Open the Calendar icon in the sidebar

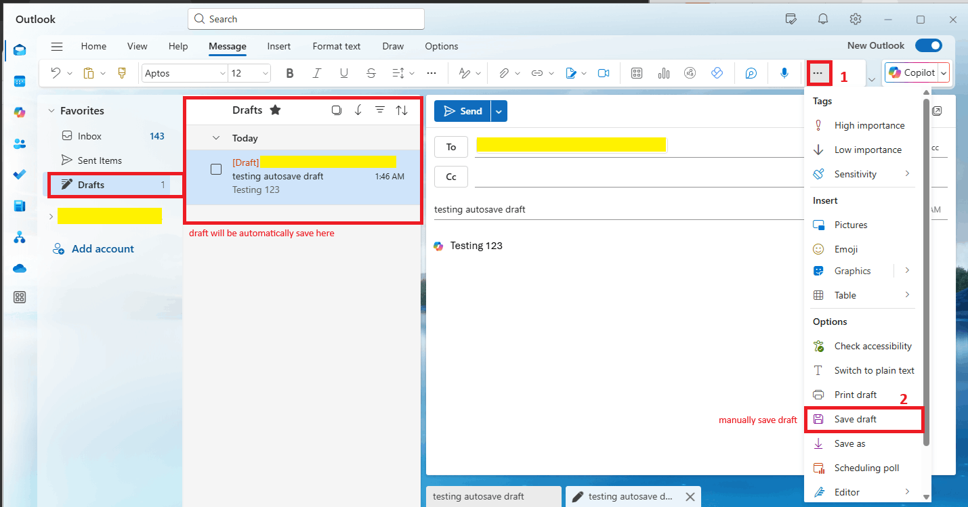point(20,81)
